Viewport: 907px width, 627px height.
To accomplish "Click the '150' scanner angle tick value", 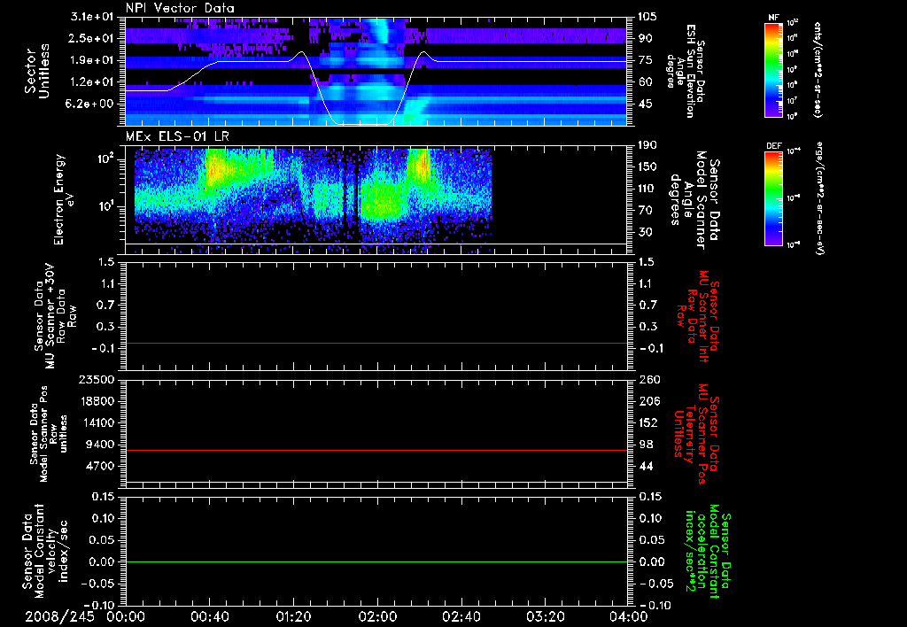I will tap(647, 166).
